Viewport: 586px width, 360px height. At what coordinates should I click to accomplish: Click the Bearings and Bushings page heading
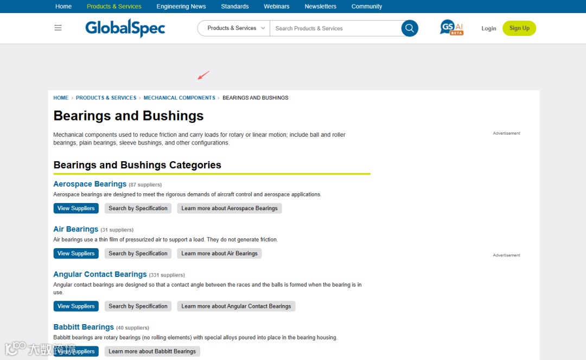click(x=128, y=116)
